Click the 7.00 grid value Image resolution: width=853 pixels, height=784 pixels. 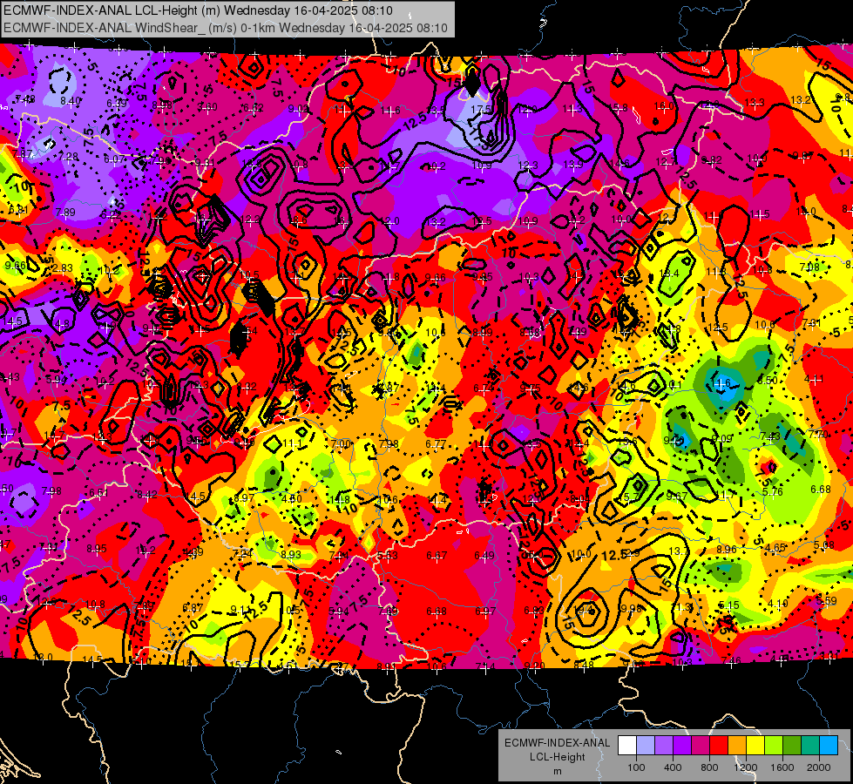tap(341, 444)
